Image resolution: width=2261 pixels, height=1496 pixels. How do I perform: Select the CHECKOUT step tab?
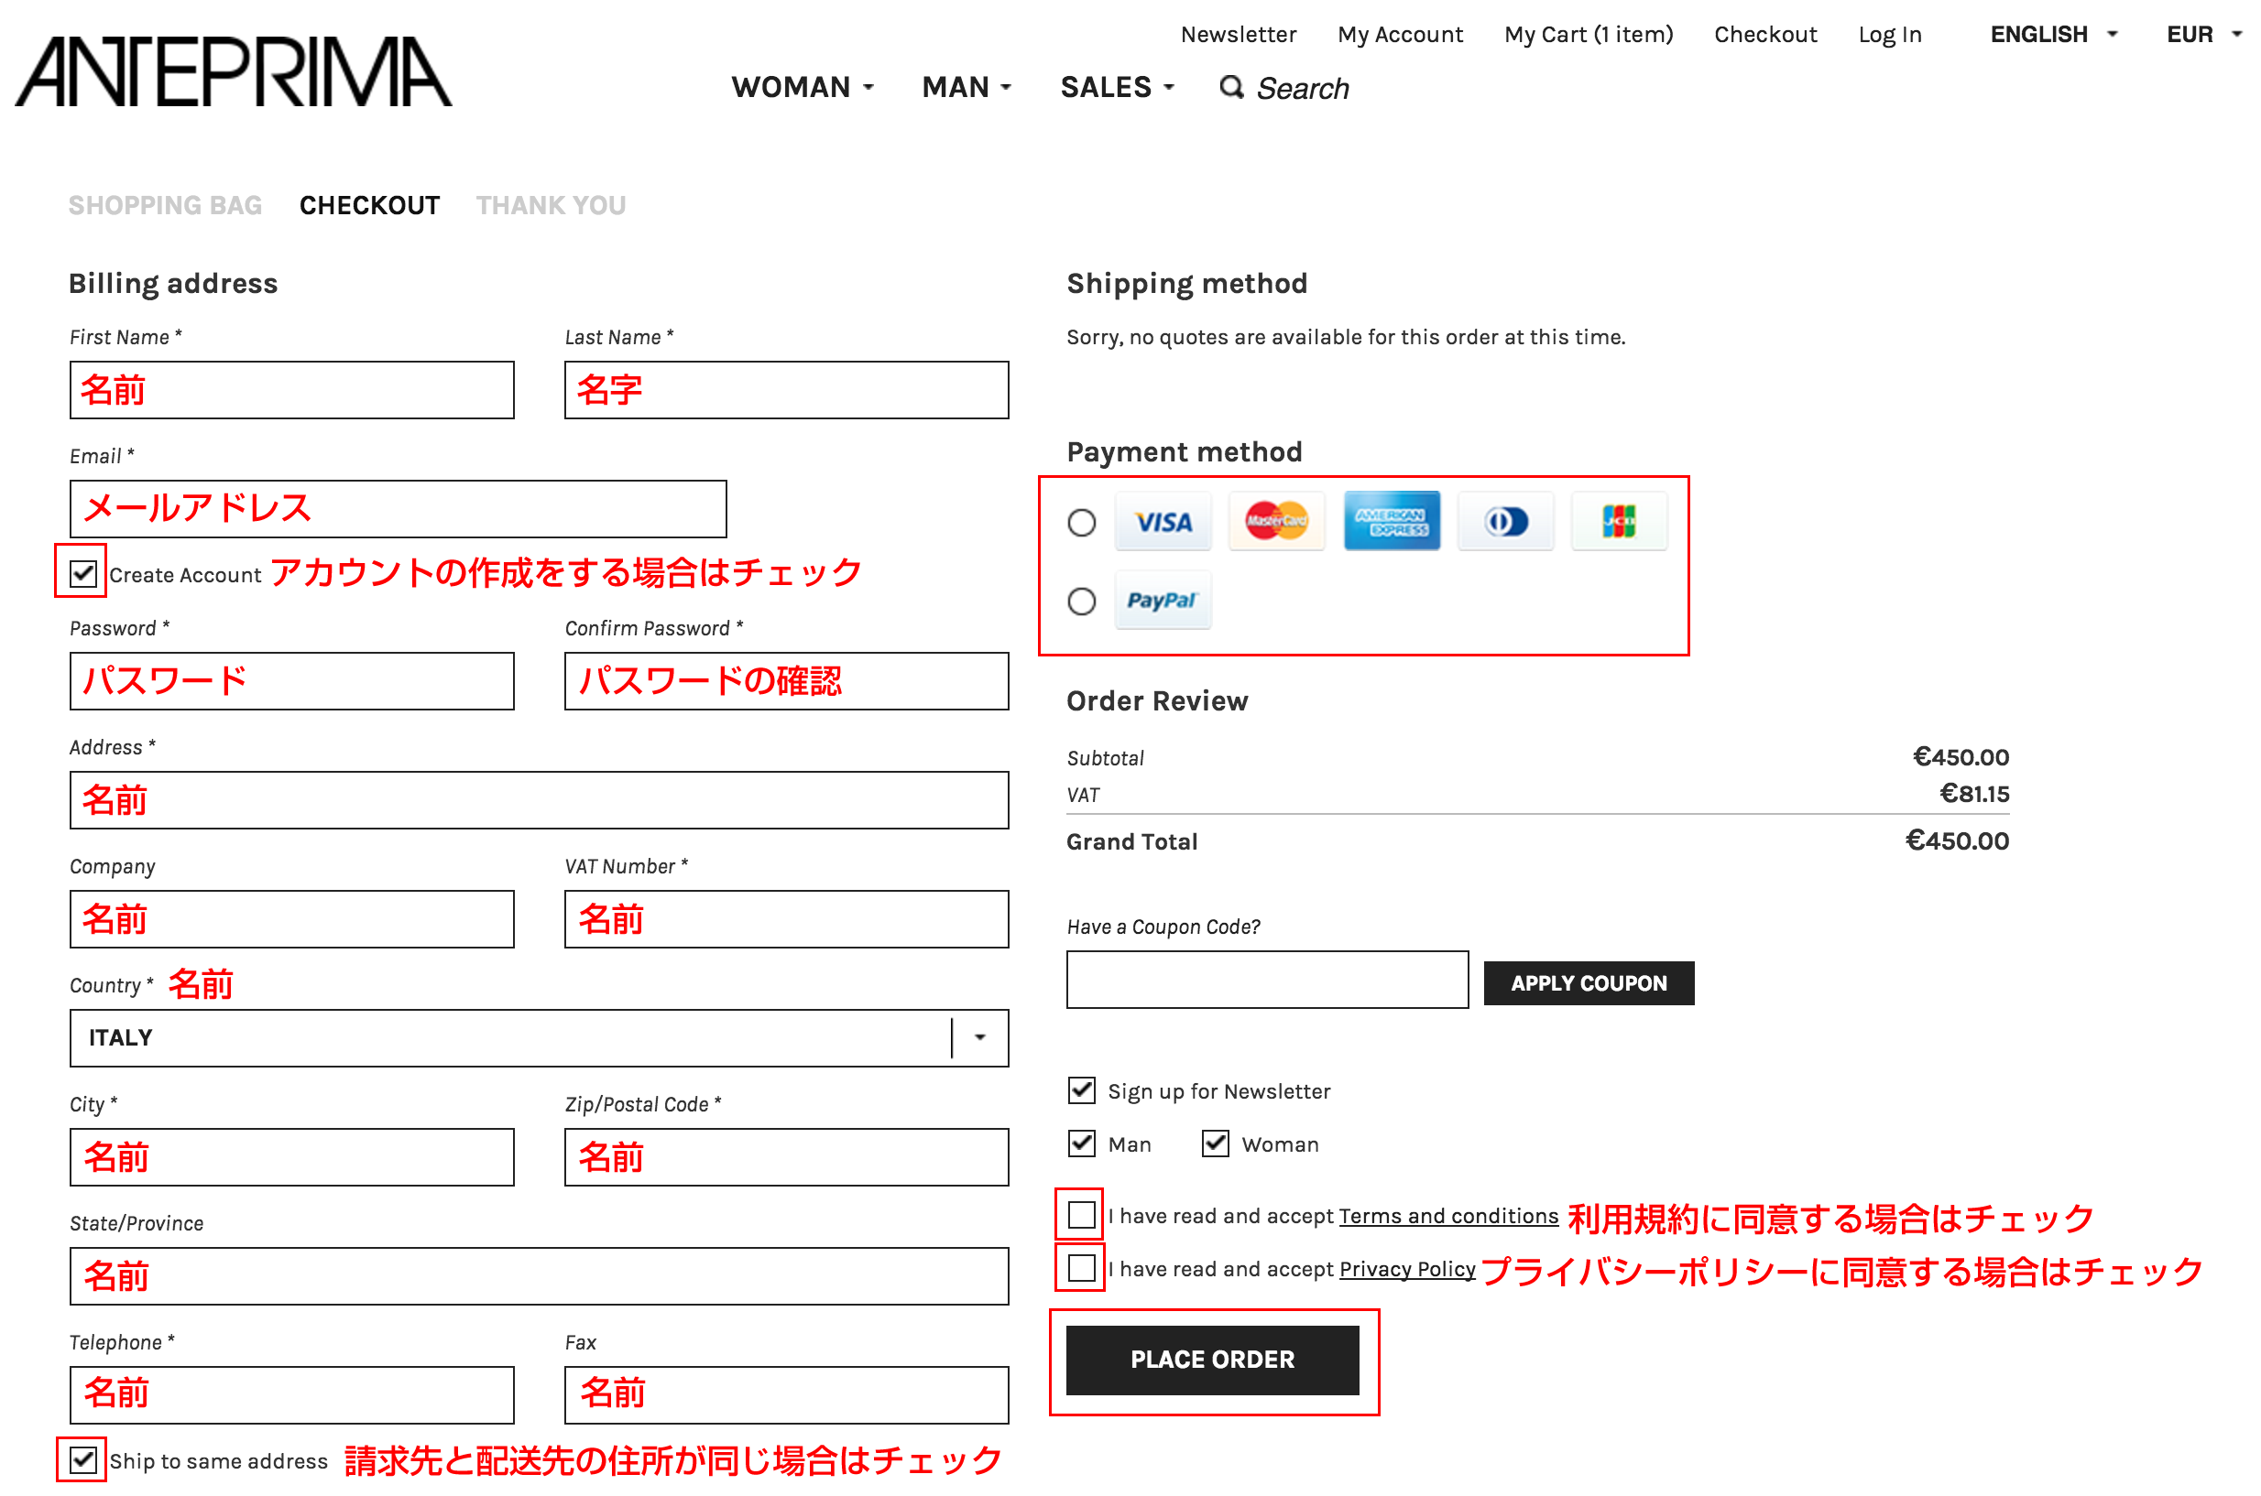point(369,205)
